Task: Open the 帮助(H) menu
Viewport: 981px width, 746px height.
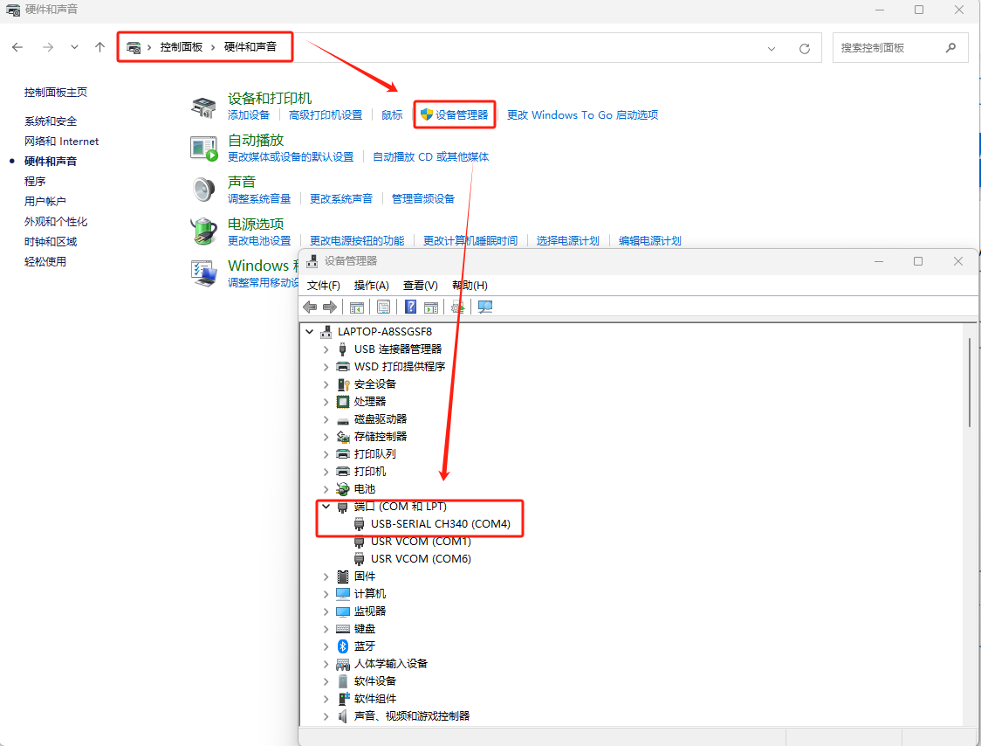Action: 470,286
